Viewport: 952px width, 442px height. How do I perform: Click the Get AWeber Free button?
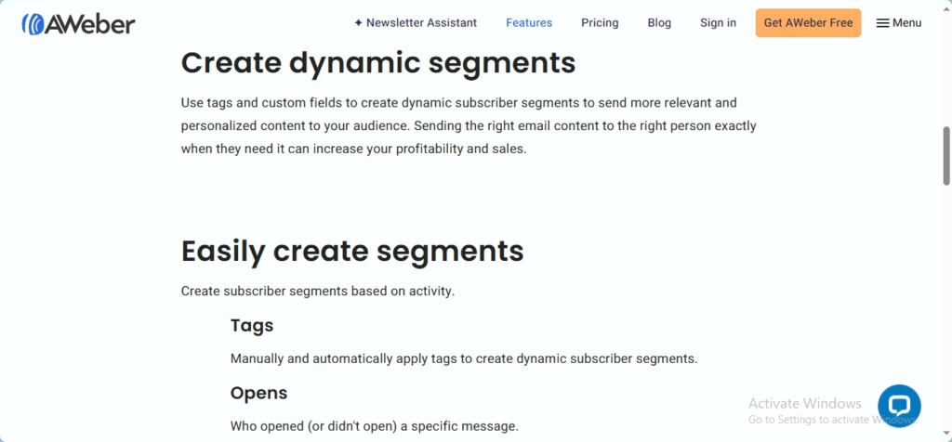click(808, 23)
